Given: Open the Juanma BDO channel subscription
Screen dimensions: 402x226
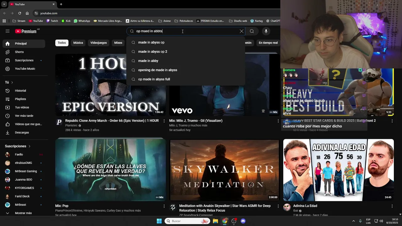Looking at the screenshot, I should coord(24,180).
